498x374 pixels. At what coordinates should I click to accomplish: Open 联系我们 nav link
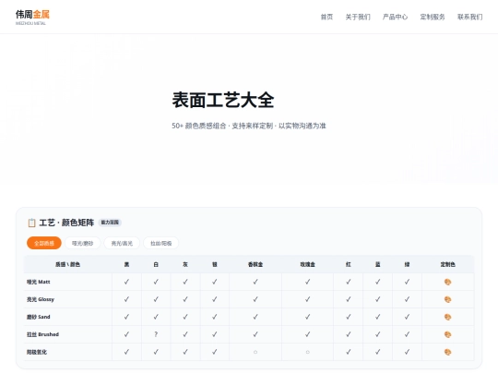click(x=470, y=17)
